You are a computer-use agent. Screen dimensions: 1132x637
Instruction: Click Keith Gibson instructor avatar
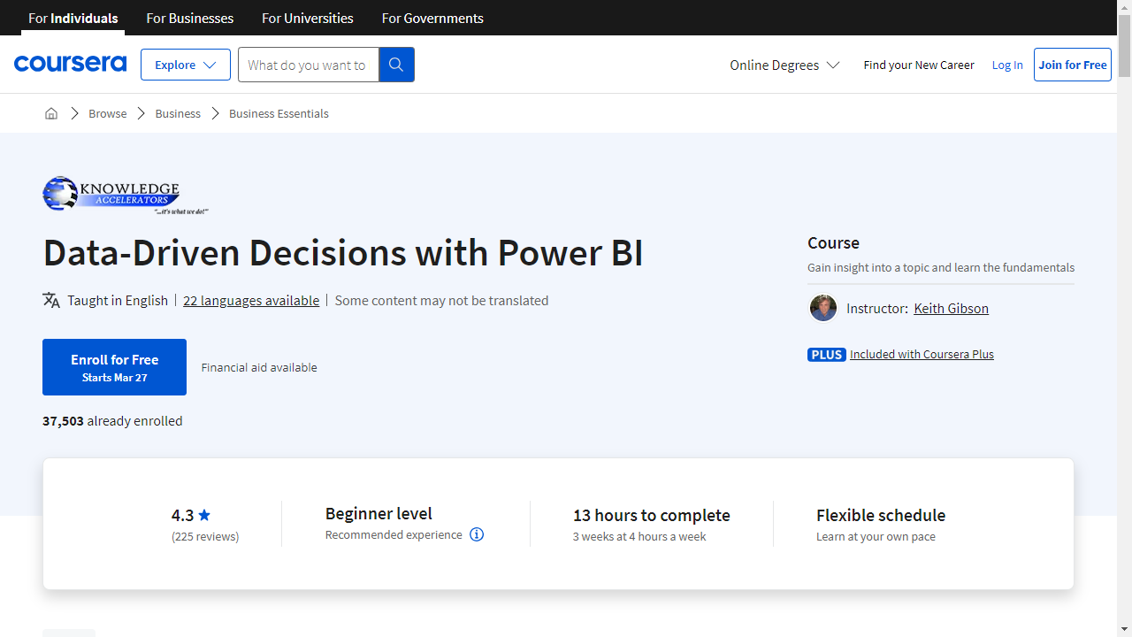click(x=823, y=308)
